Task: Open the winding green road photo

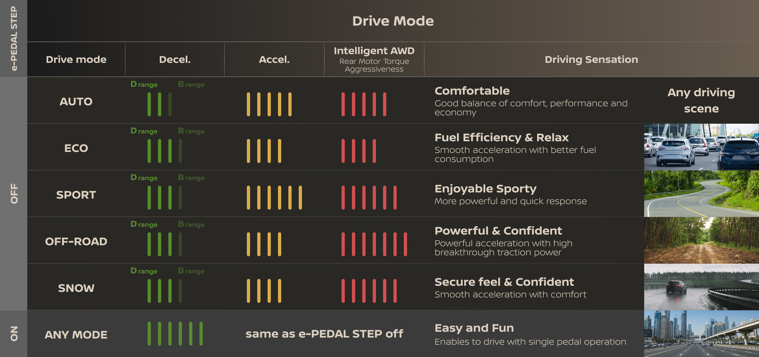Action: click(701, 193)
